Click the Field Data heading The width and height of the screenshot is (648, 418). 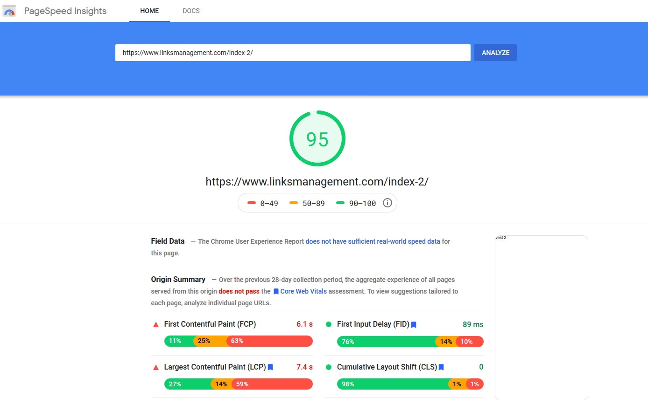tap(168, 241)
